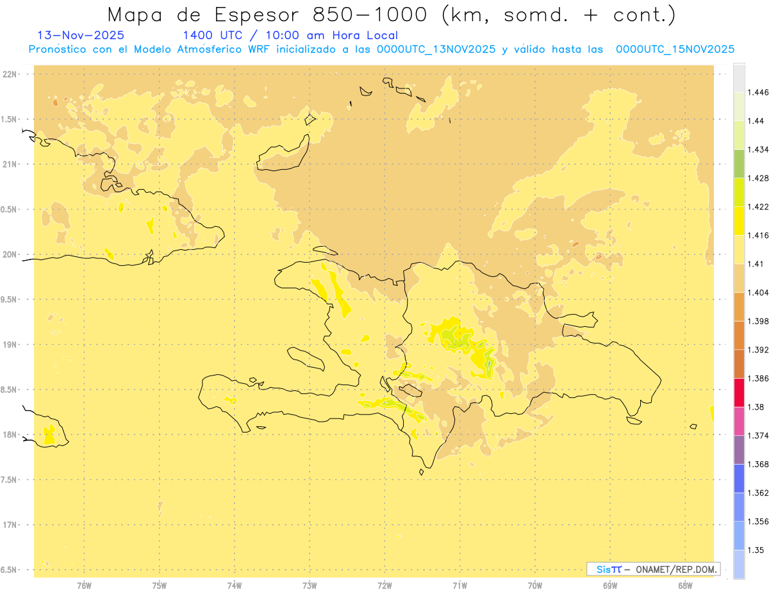The height and width of the screenshot is (594, 769).
Task: Click the legend value "1.392"
Action: pyautogui.click(x=758, y=350)
